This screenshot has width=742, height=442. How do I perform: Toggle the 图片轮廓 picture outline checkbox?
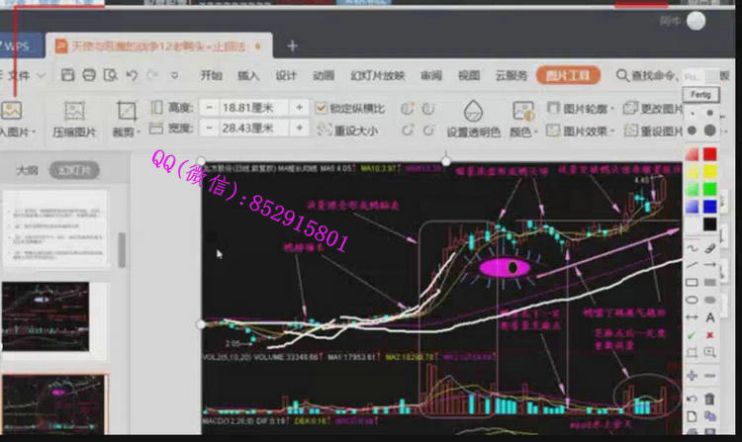coord(554,108)
